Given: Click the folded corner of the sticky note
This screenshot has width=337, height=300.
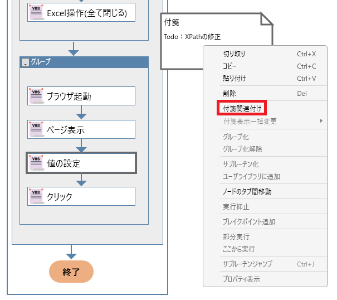Looking at the screenshot, I should click(x=268, y=20).
